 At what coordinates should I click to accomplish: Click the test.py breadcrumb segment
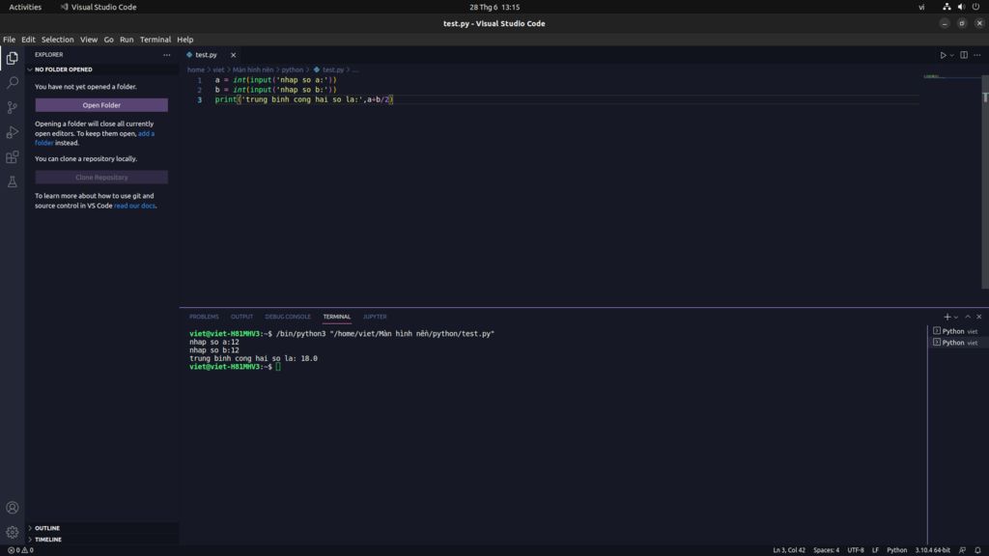coord(333,69)
